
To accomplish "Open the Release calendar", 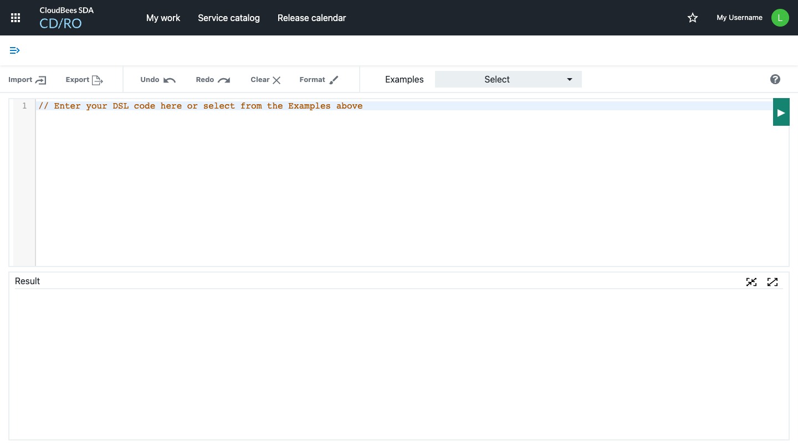I will [311, 17].
